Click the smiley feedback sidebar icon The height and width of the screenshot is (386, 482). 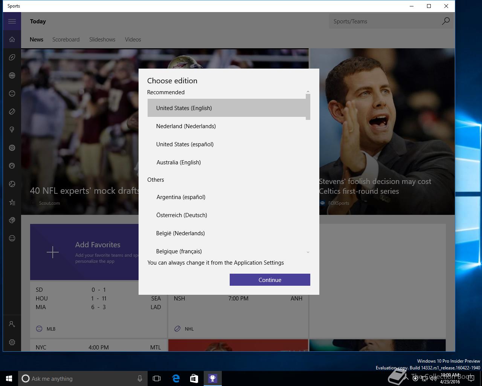pyautogui.click(x=12, y=238)
